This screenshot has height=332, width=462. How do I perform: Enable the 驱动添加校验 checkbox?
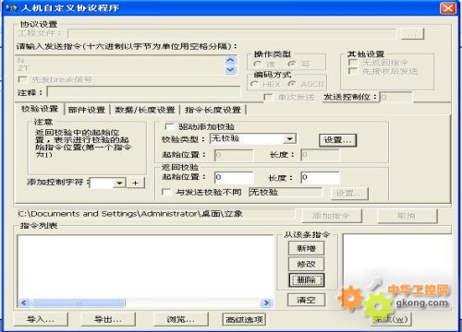169,126
